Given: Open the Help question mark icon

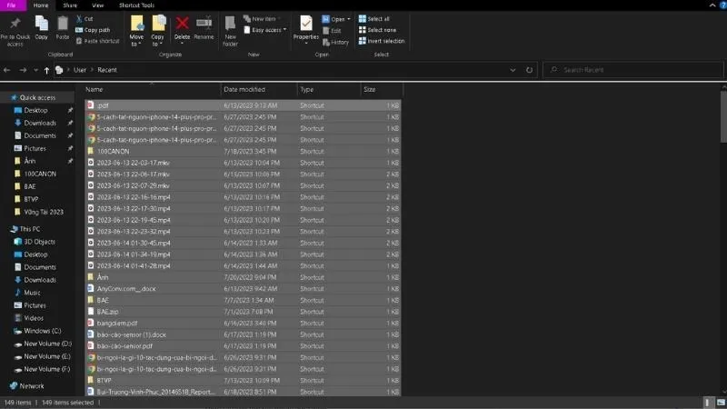Looking at the screenshot, I should (x=722, y=5).
